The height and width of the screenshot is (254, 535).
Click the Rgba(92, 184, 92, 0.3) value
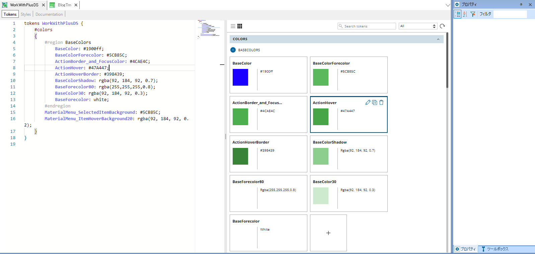pyautogui.click(x=358, y=190)
